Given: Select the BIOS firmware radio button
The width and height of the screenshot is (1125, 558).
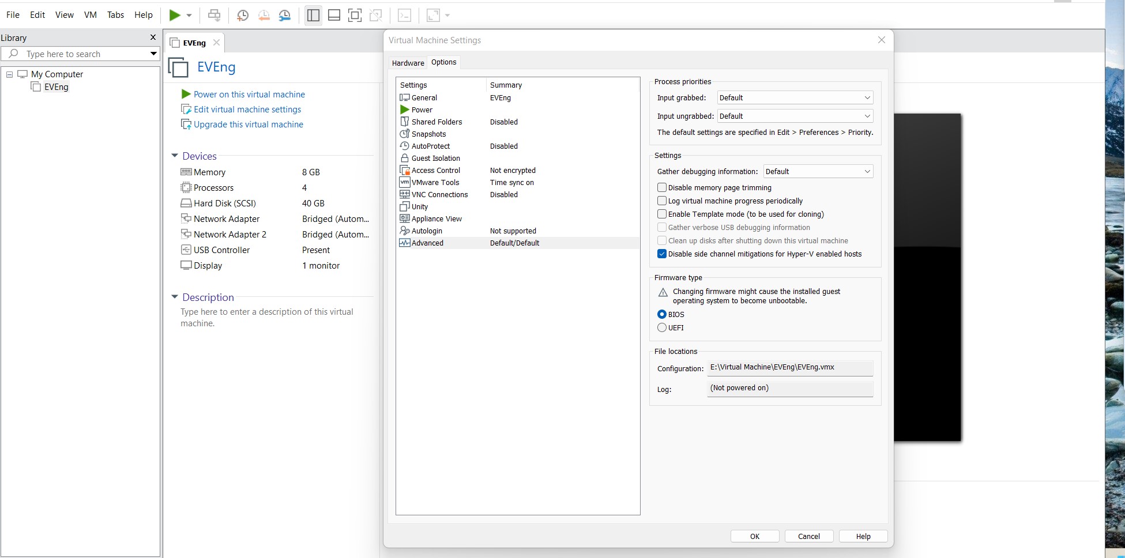Looking at the screenshot, I should [662, 314].
